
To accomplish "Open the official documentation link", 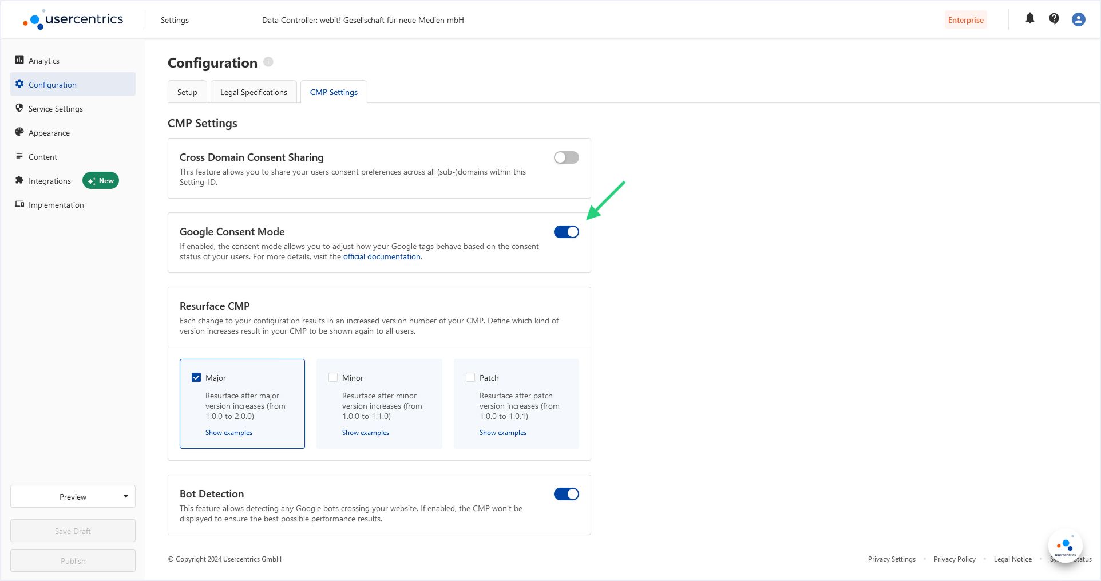I will 381,256.
